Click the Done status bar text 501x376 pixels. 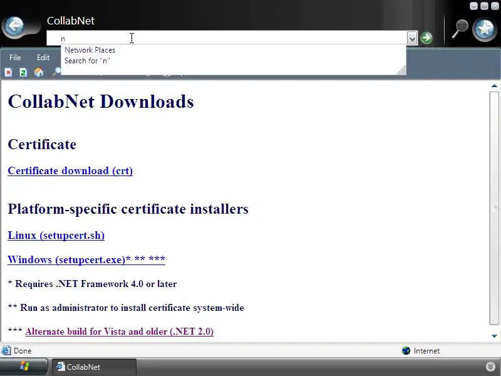pyautogui.click(x=23, y=351)
